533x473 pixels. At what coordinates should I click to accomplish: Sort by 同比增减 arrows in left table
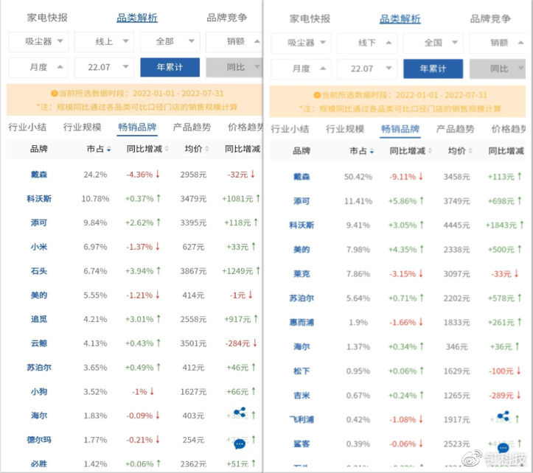pyautogui.click(x=167, y=149)
